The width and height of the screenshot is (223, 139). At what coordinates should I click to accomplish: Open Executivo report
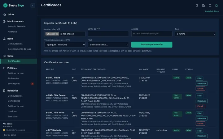point(12,116)
